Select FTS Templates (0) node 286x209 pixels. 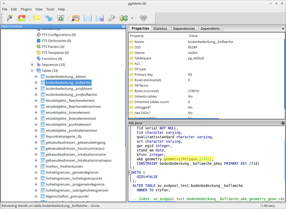(x=55, y=53)
